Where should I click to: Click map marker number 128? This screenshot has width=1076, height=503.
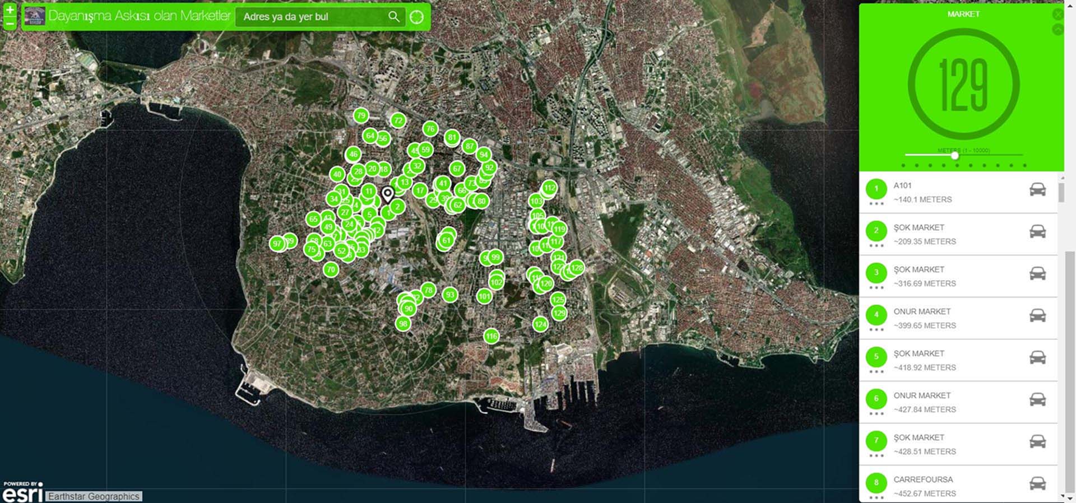point(577,268)
